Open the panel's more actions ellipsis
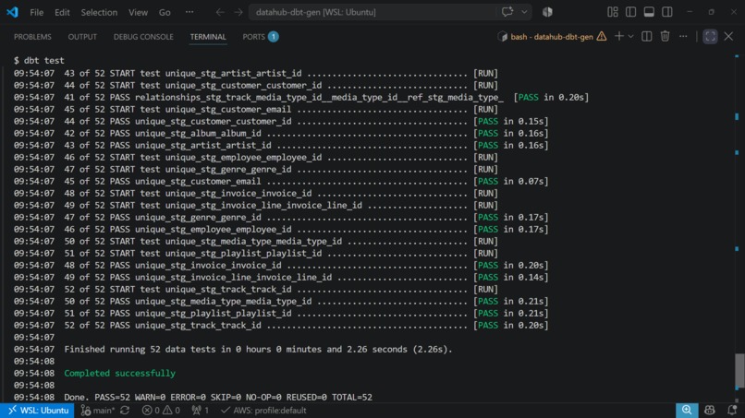 click(683, 36)
